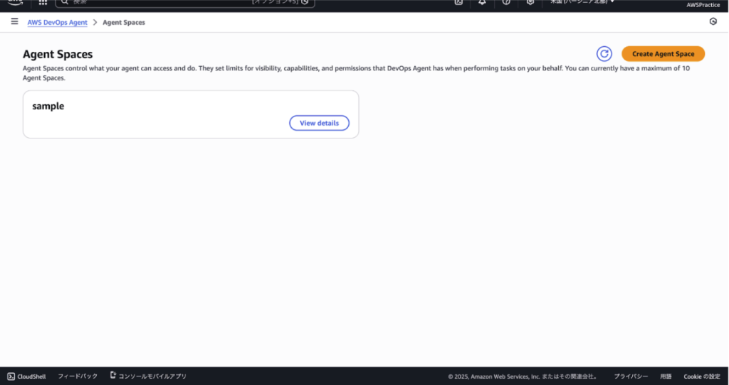Viewport: 729px width, 385px height.
Task: Click the refresh Agent Spaces icon
Action: click(x=604, y=54)
